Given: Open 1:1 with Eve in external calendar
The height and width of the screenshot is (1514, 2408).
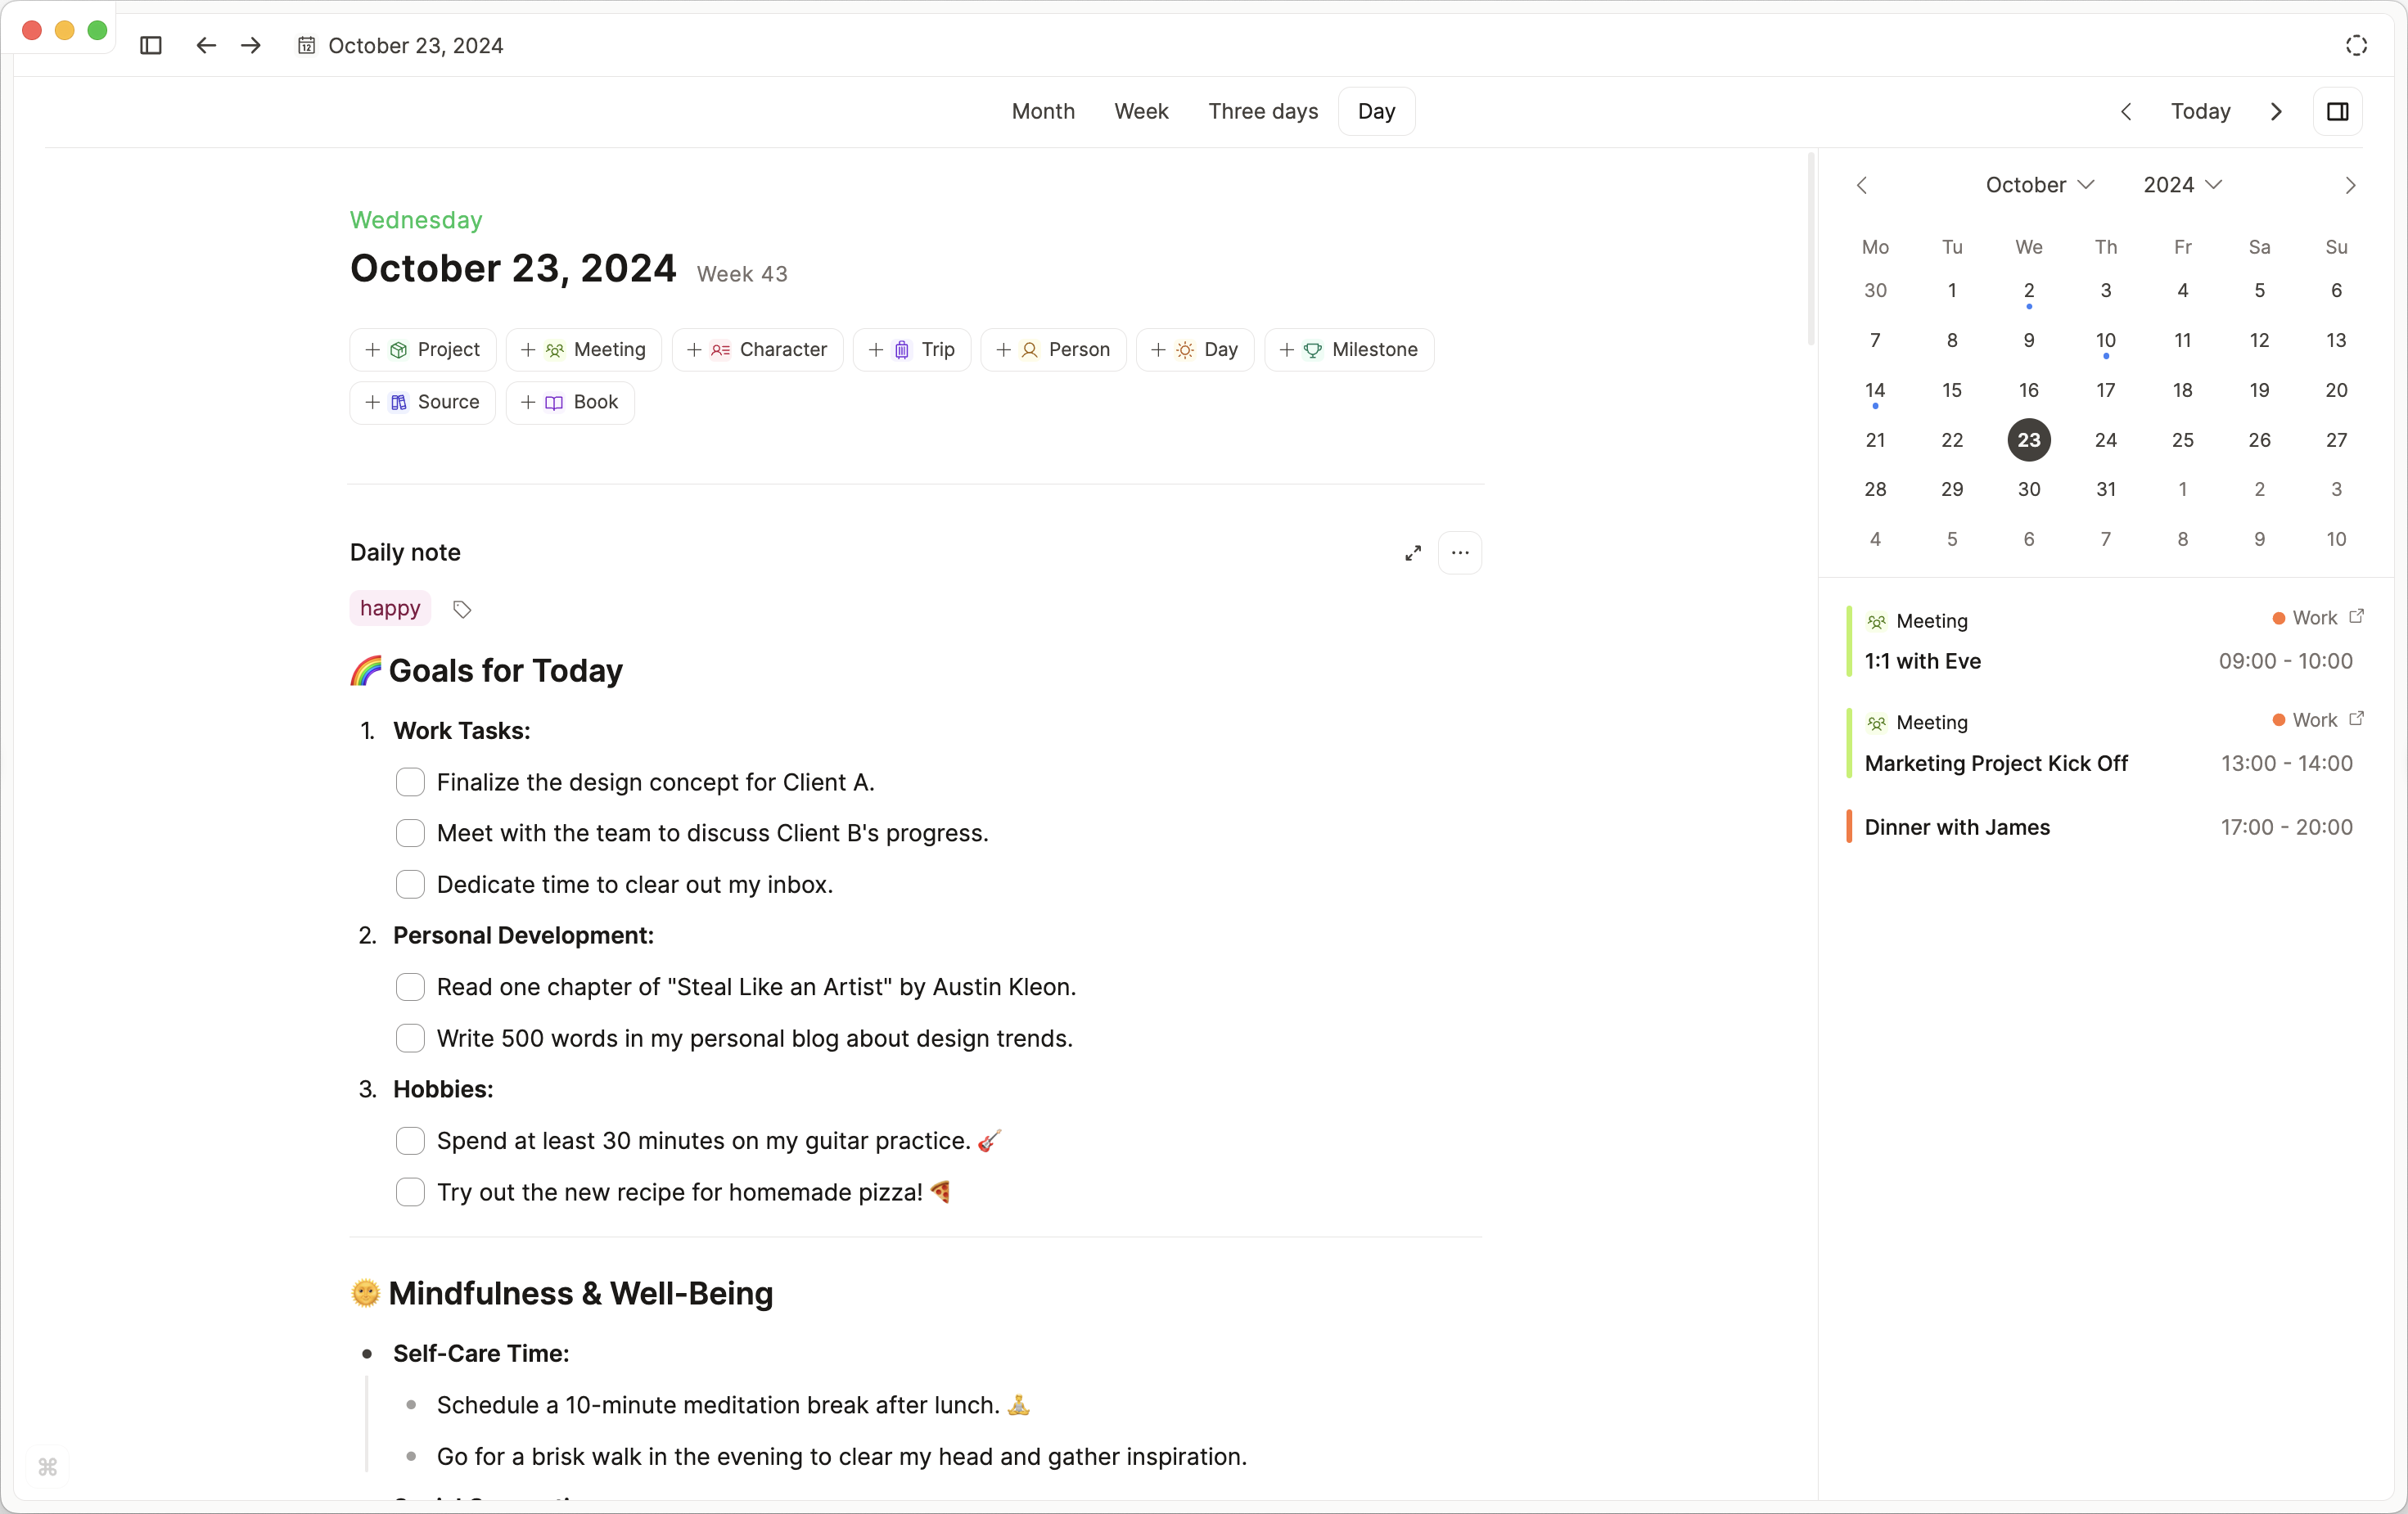Looking at the screenshot, I should click(2356, 617).
